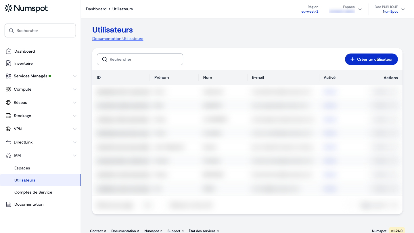
Task: Open Comptes de Service
Action: click(x=33, y=192)
